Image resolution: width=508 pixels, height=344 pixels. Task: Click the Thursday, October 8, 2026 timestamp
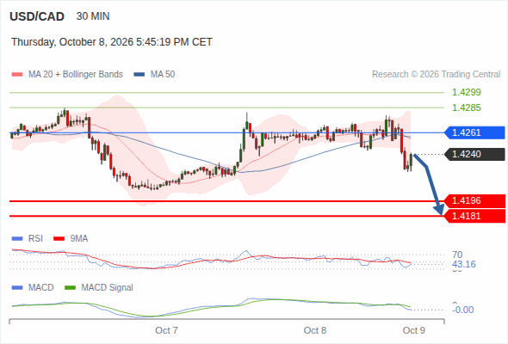tap(112, 42)
